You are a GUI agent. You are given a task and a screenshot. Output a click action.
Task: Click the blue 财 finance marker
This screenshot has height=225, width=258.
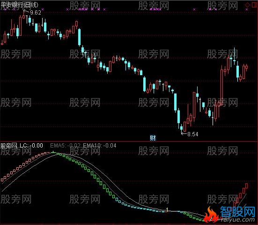[x=153, y=138]
